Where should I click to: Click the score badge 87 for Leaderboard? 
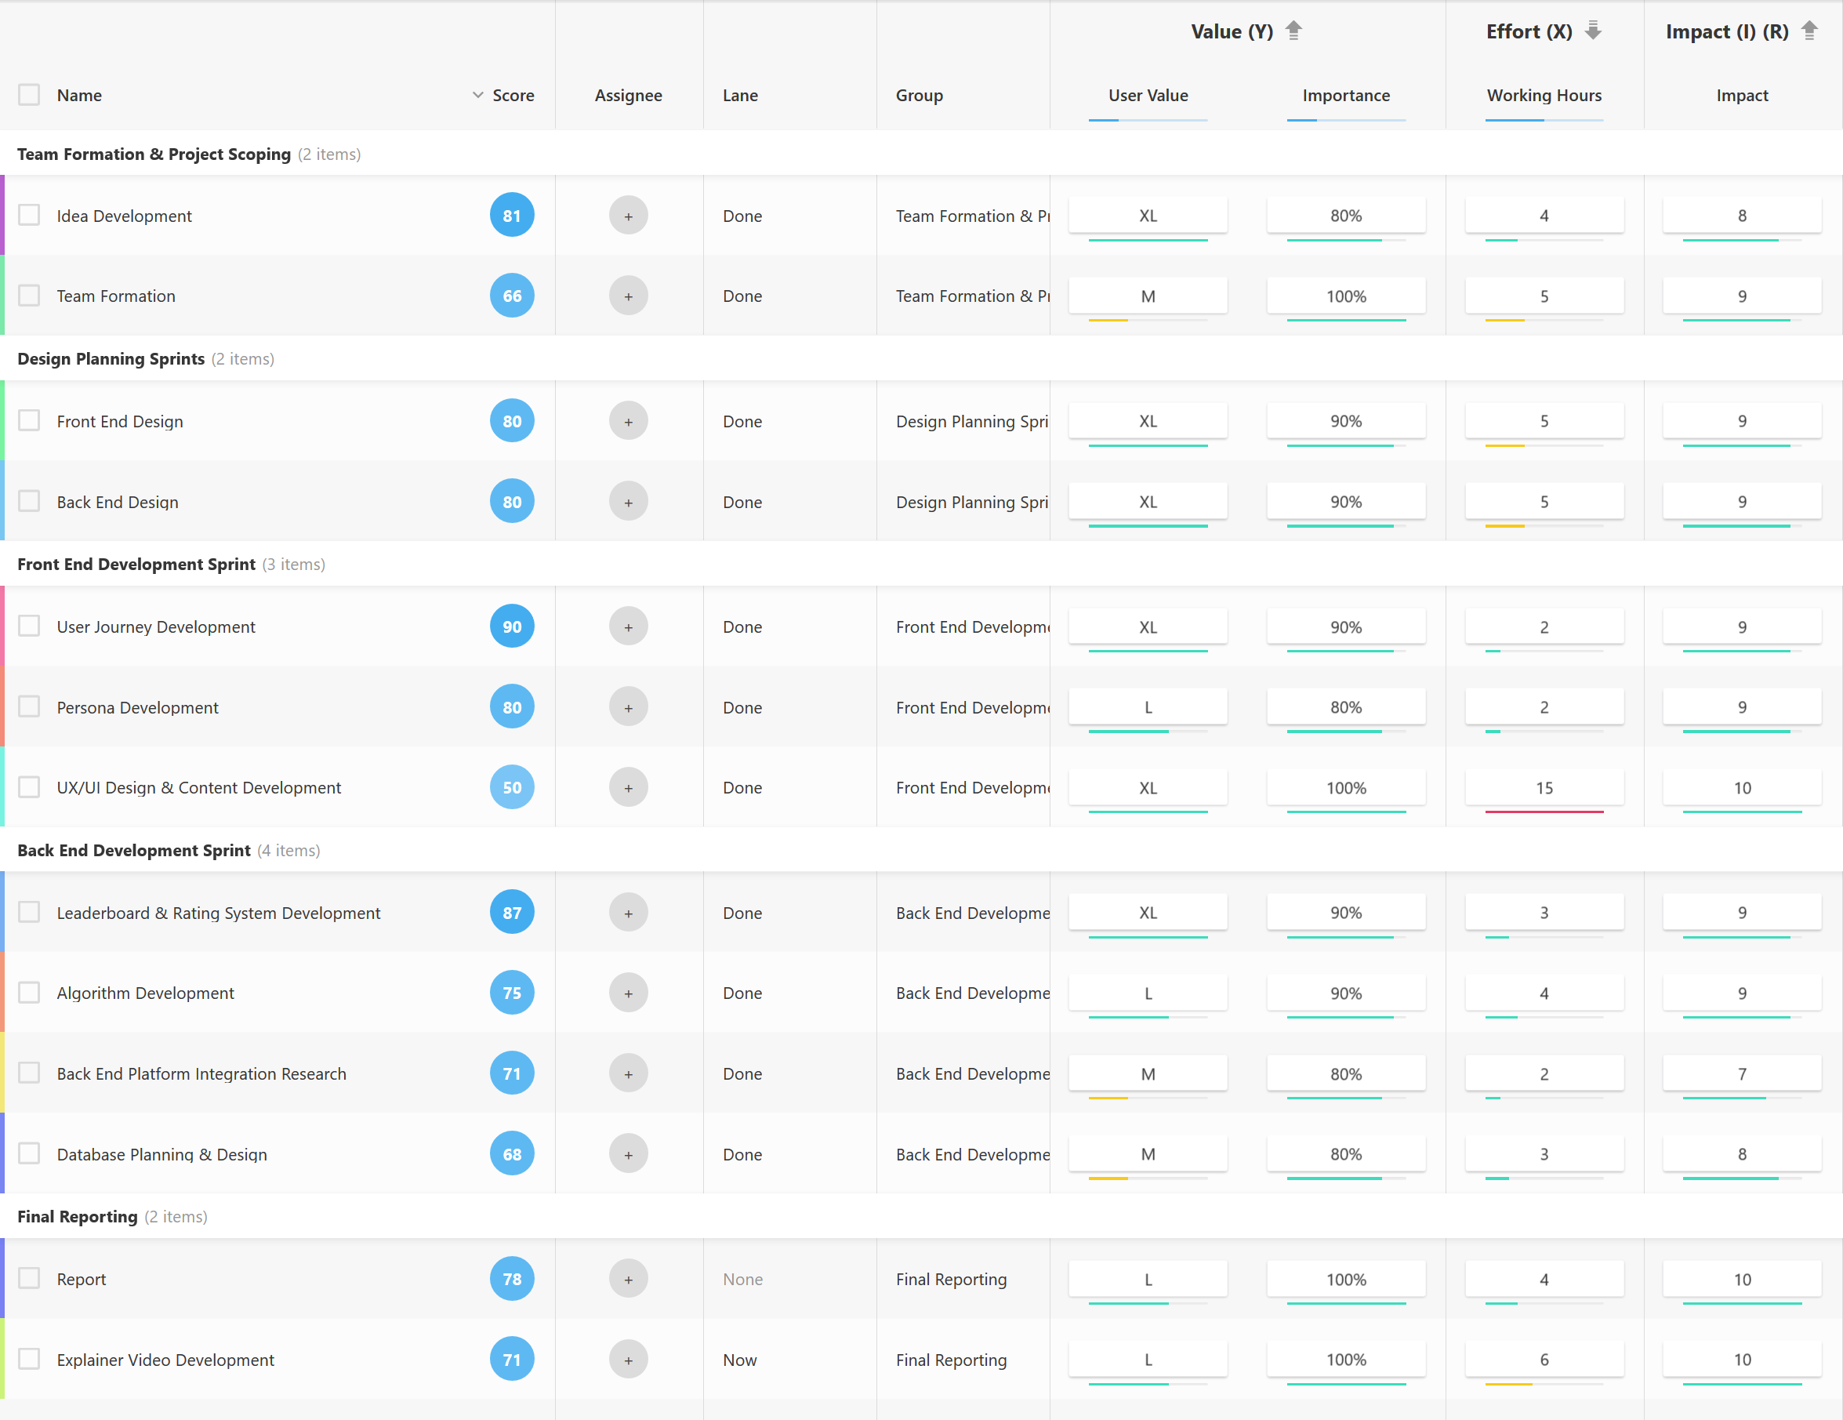511,913
